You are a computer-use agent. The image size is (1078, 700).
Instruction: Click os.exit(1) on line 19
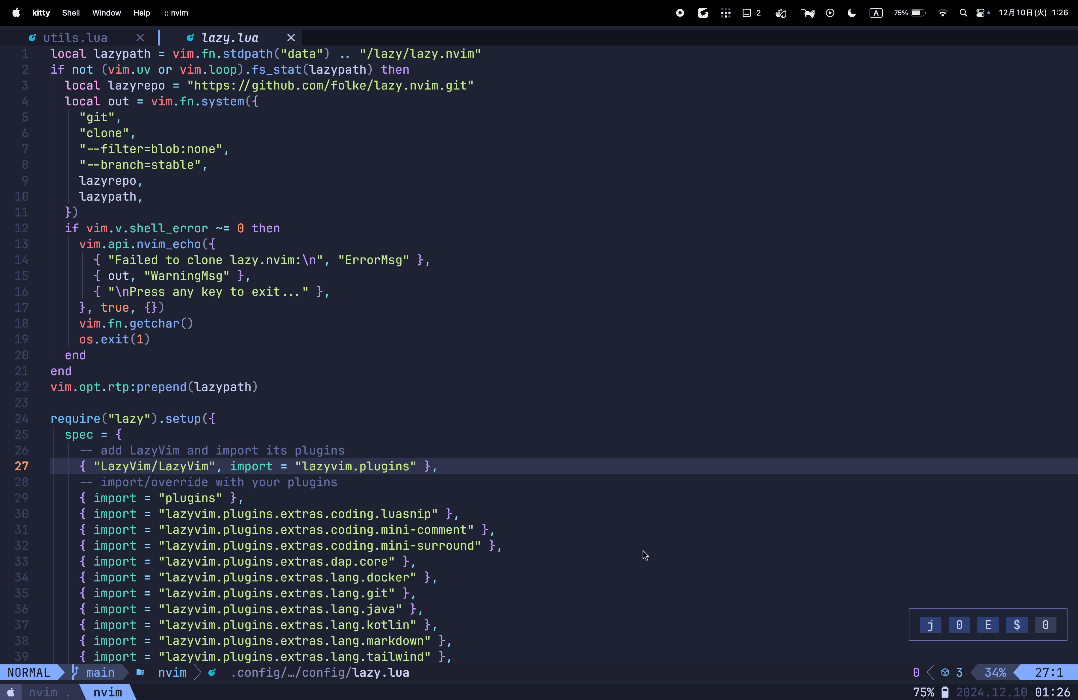pos(115,339)
